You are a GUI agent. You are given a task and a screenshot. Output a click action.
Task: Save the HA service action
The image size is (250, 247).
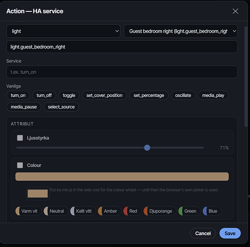click(x=230, y=233)
